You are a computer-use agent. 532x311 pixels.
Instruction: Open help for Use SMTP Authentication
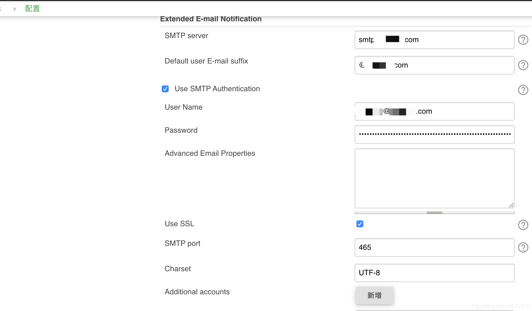point(523,90)
